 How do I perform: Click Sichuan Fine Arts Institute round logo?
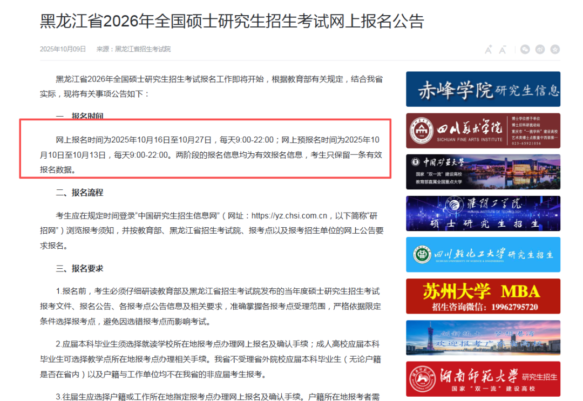(x=421, y=131)
